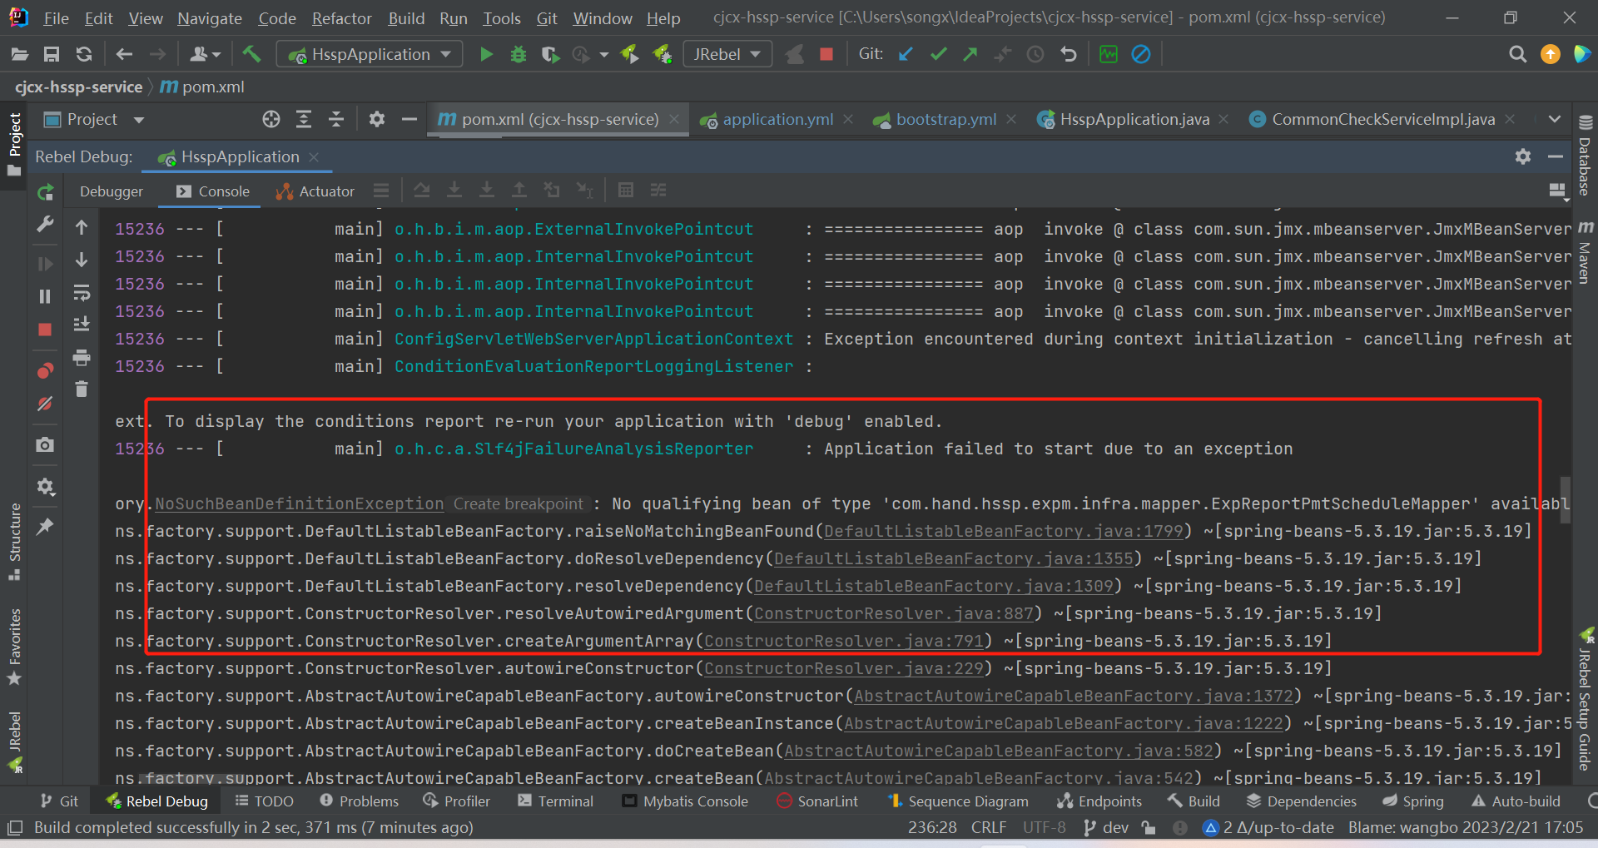The width and height of the screenshot is (1598, 848).
Task: Open the HsspApplication run configuration dropdown
Action: tap(370, 54)
